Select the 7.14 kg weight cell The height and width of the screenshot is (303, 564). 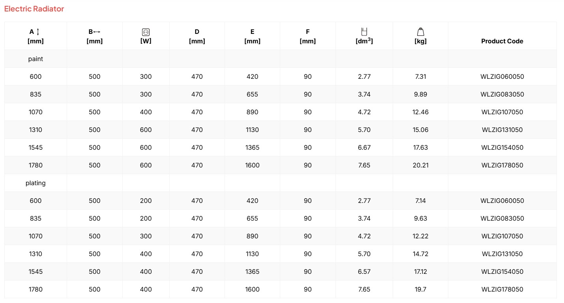[421, 201]
